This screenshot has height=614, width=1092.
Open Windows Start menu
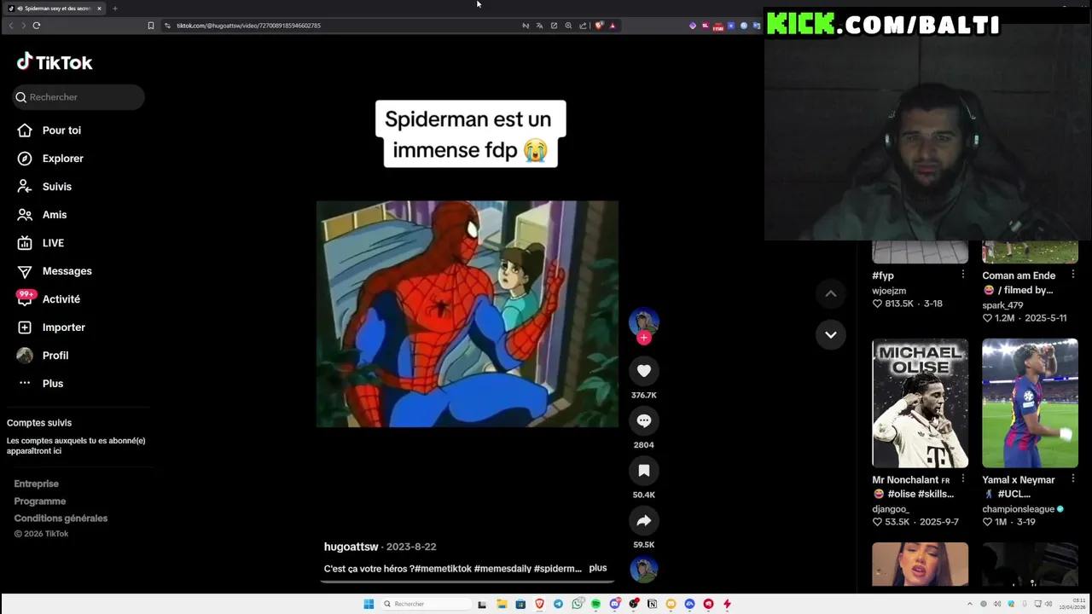pos(369,604)
